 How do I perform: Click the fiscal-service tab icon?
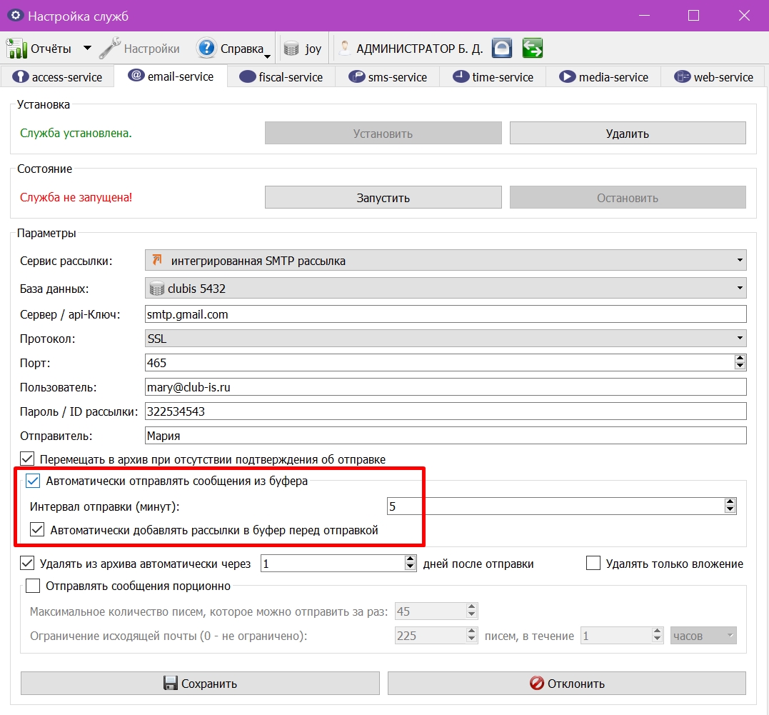coord(248,77)
